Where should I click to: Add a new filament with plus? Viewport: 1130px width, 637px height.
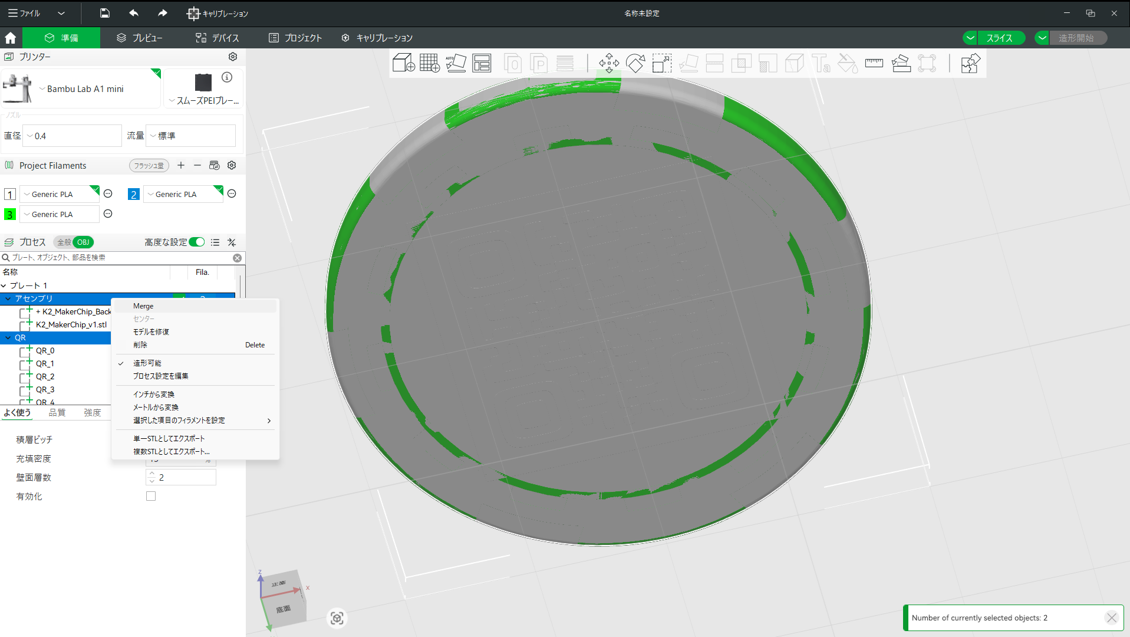181,165
